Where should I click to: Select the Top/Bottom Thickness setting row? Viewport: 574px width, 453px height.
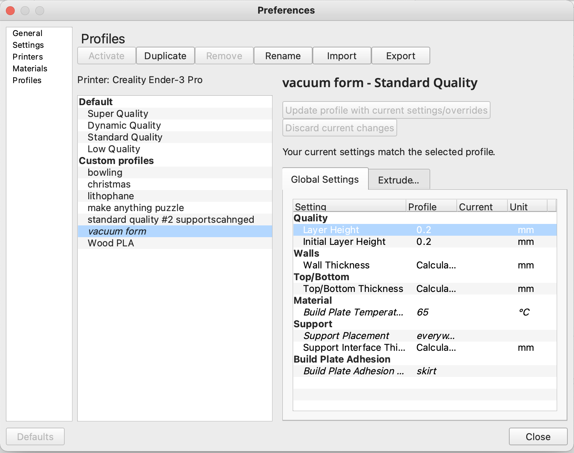[x=425, y=289]
